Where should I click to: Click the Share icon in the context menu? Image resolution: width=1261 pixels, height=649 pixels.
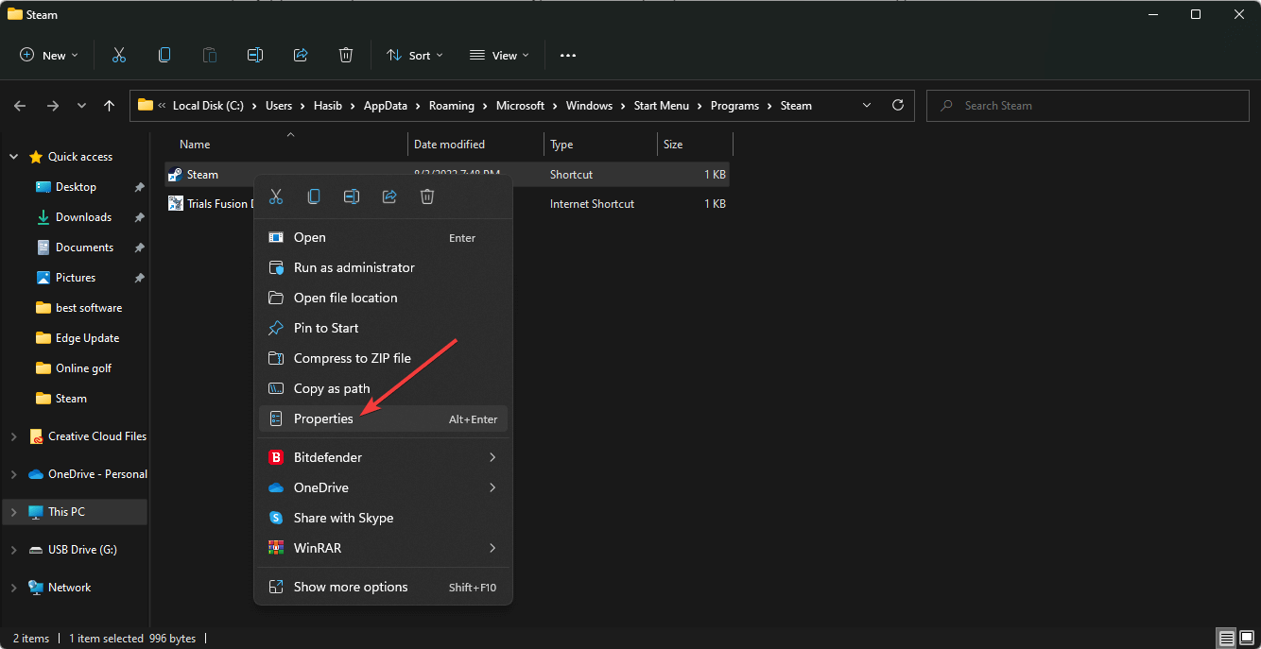click(389, 196)
